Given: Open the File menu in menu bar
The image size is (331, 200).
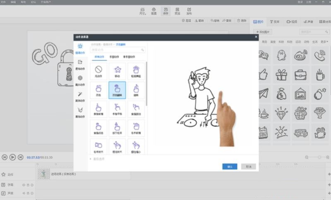Looking at the screenshot, I should 3,2.
